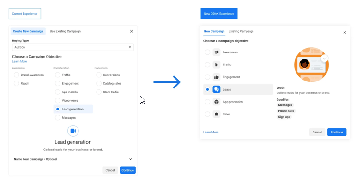Screen dimensions: 356x179
Task: Click the Engagement thumbs-up icon
Action: click(x=217, y=77)
